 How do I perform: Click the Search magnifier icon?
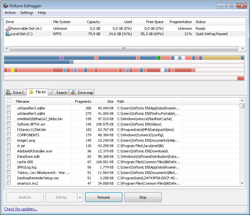[x=52, y=92]
